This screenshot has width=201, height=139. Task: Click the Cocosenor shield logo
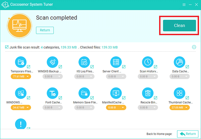point(5,5)
